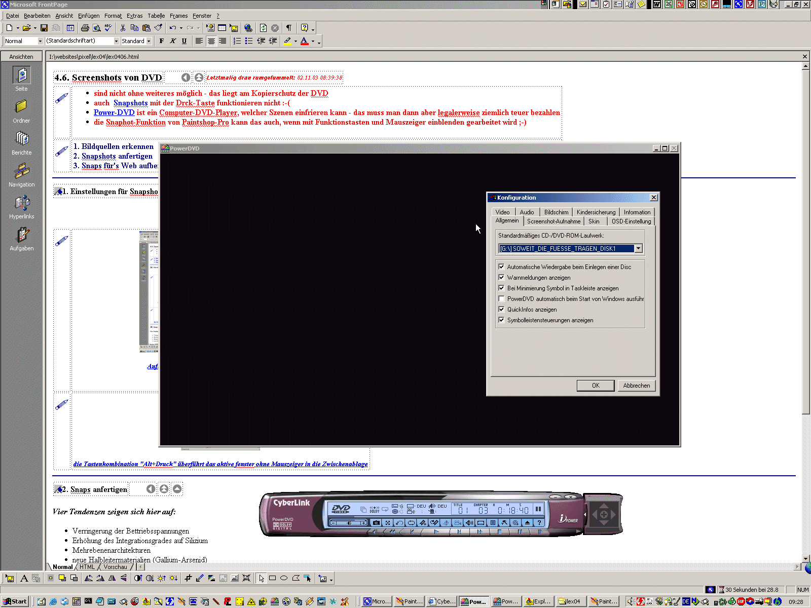Click the Format Painter brush icon
811x608 pixels.
158,28
